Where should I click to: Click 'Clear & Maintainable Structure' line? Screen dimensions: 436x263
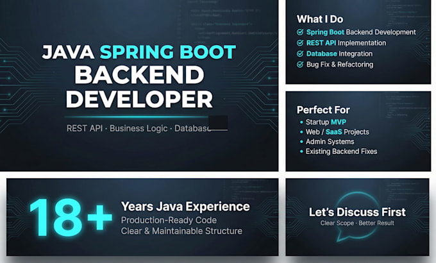[181, 231]
